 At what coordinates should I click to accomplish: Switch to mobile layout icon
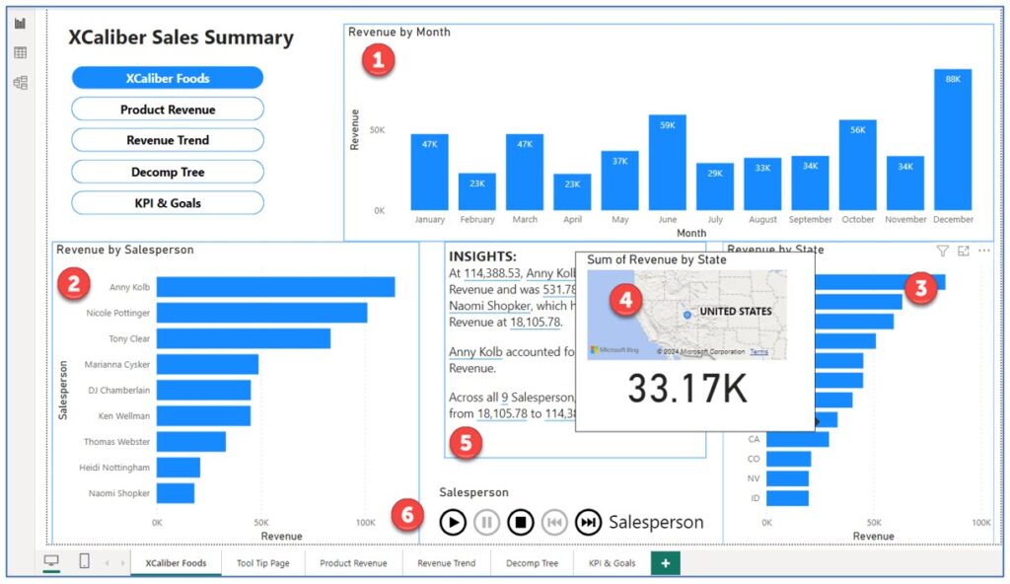pyautogui.click(x=85, y=560)
